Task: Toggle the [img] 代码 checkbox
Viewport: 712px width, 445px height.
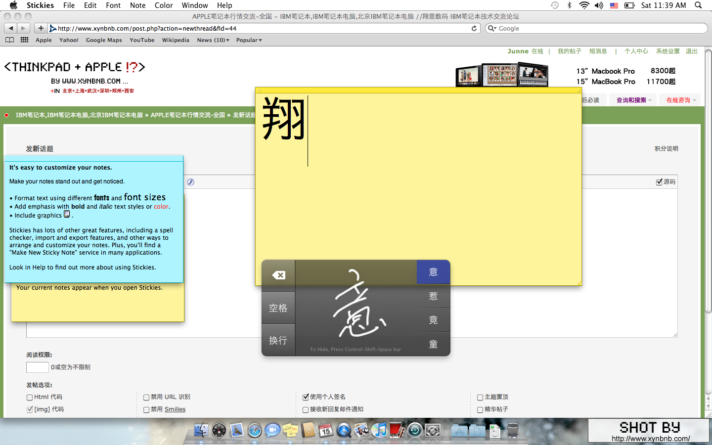Action: [30, 409]
